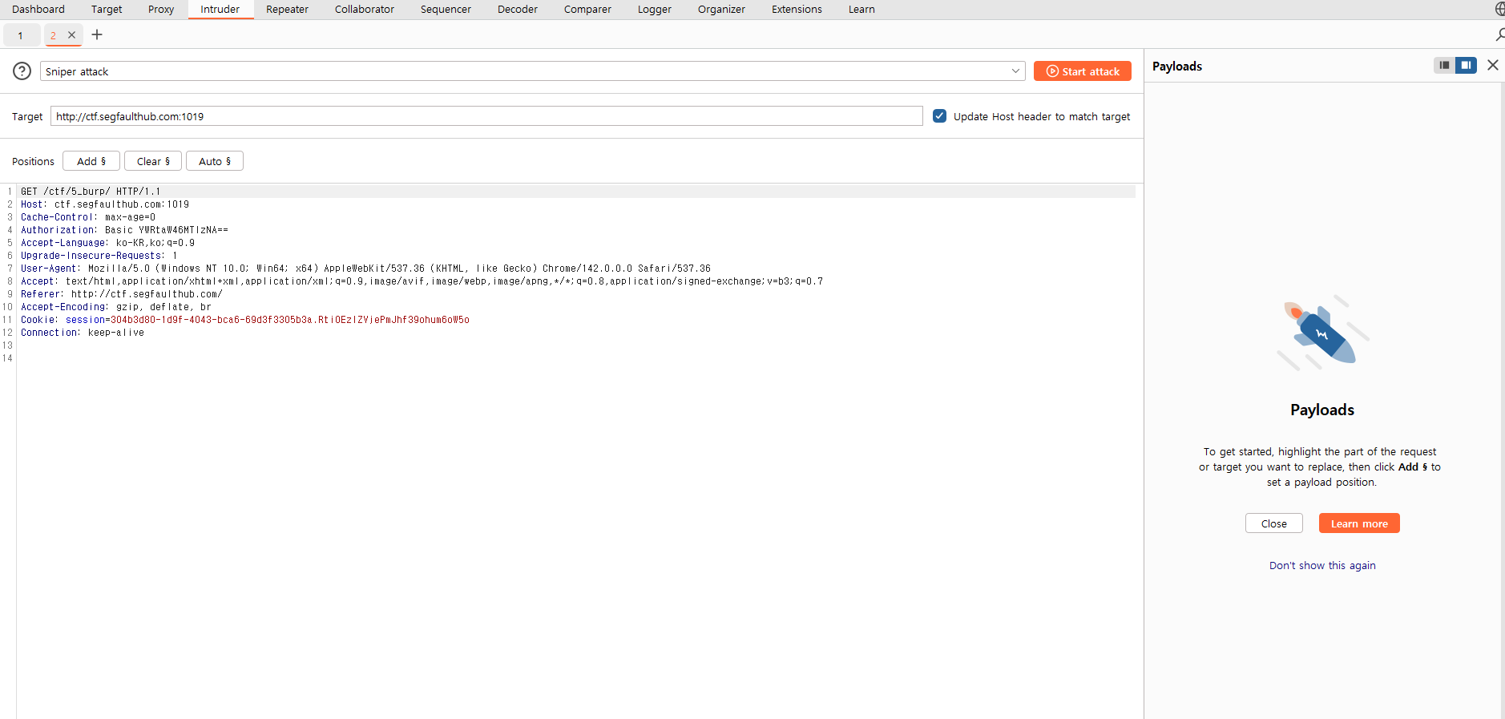The height and width of the screenshot is (719, 1505).
Task: Switch to the compact panel layout icon
Action: 1444,66
